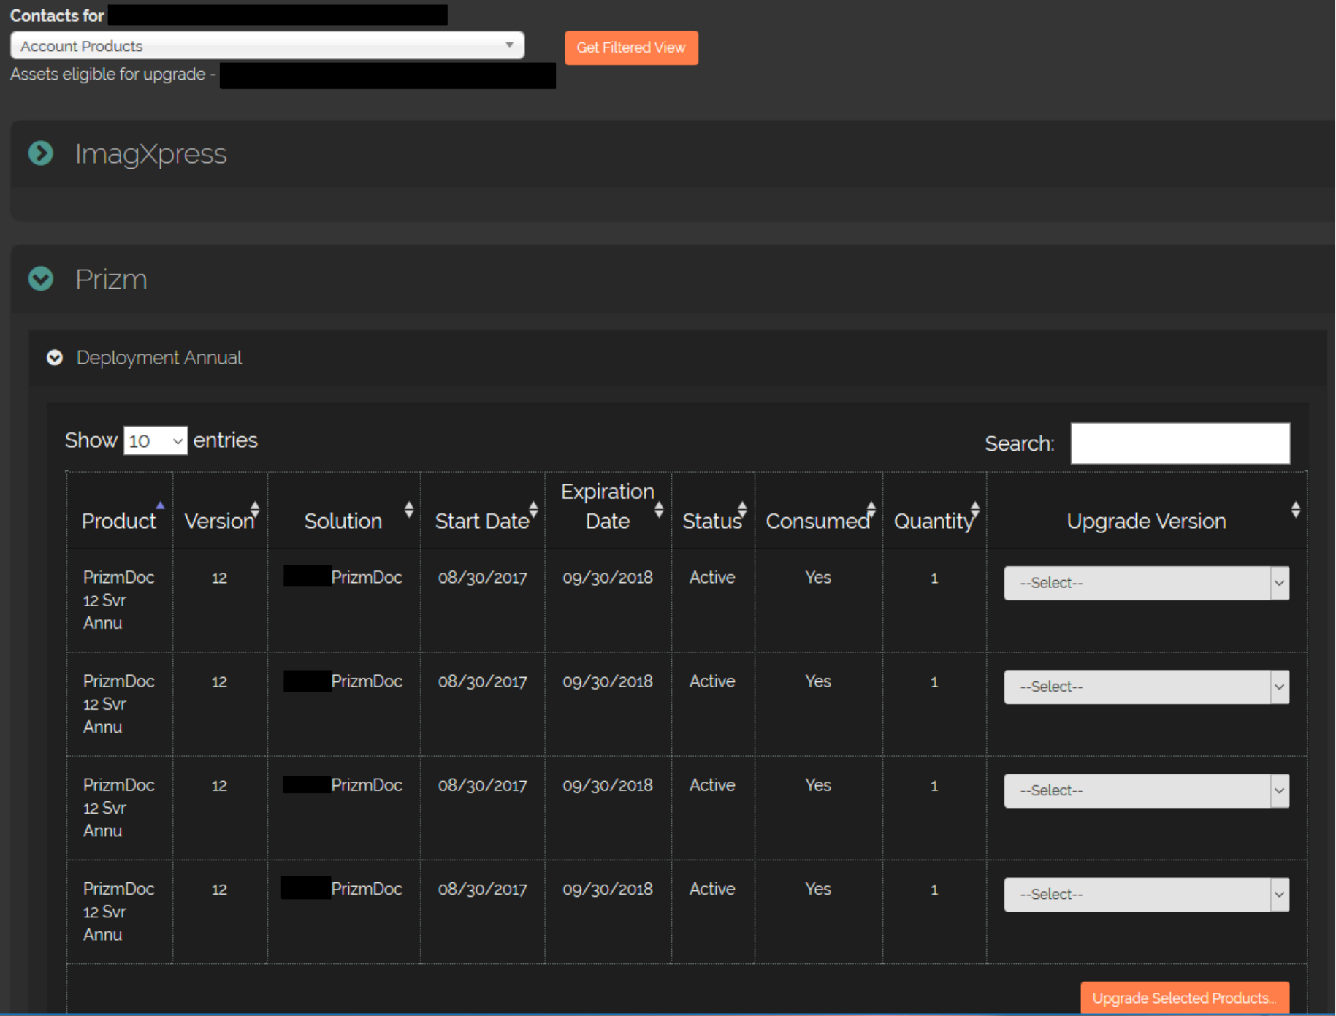Click third row Active status
The height and width of the screenshot is (1016, 1336).
click(712, 784)
